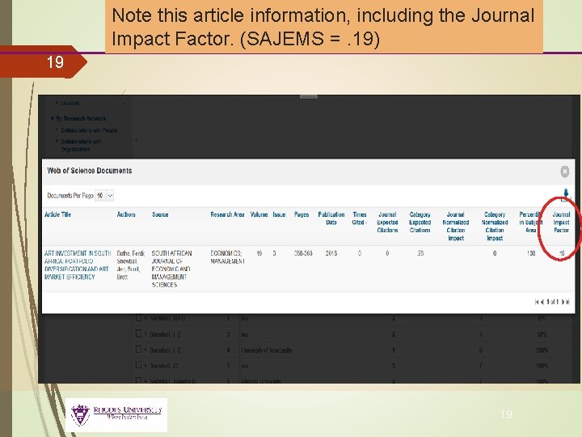Viewport: 582px width, 437px height.
Task: Select the Web of Science Documents dialog title
Action: pyautogui.click(x=90, y=171)
